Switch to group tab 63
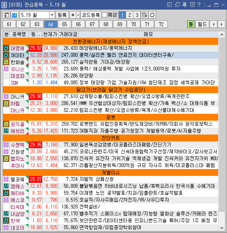The height and width of the screenshot is (233, 227). 37,24
